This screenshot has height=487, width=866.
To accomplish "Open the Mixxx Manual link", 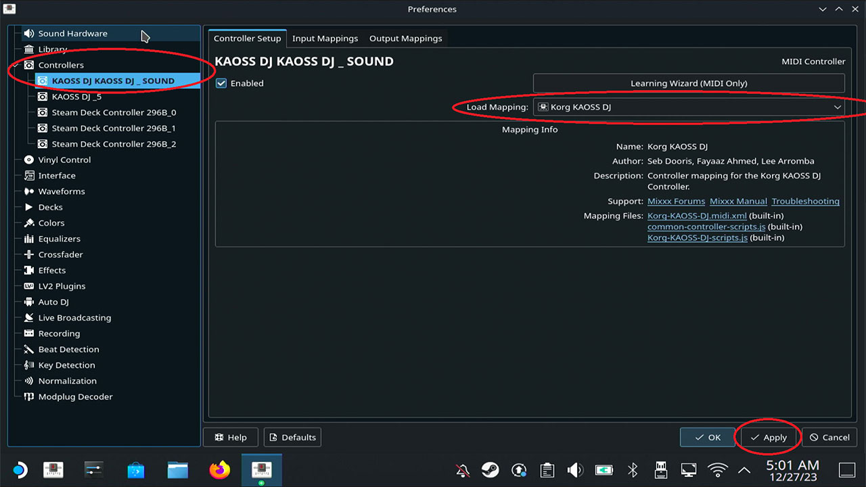I will pyautogui.click(x=738, y=201).
